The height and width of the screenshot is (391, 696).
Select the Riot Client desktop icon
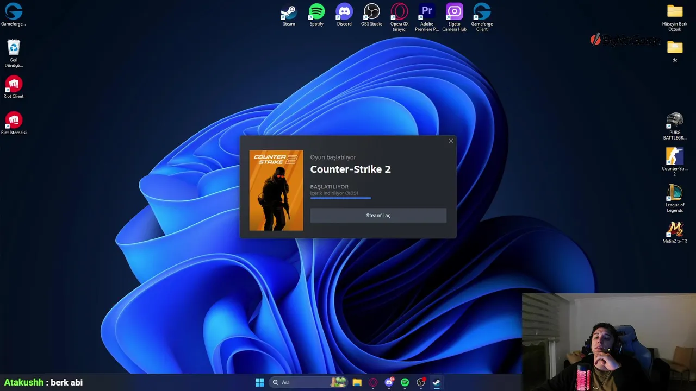(x=14, y=87)
